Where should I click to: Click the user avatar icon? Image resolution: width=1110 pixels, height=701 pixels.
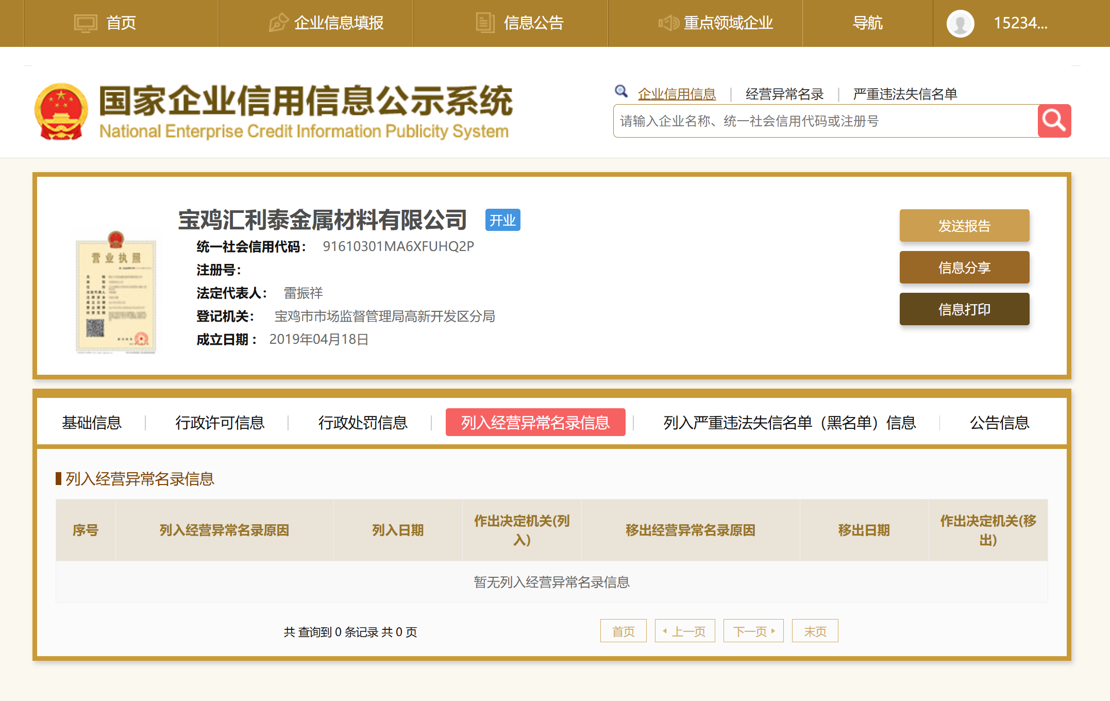pos(960,24)
